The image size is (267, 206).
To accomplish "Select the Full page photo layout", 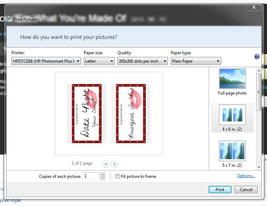I will click(232, 82).
